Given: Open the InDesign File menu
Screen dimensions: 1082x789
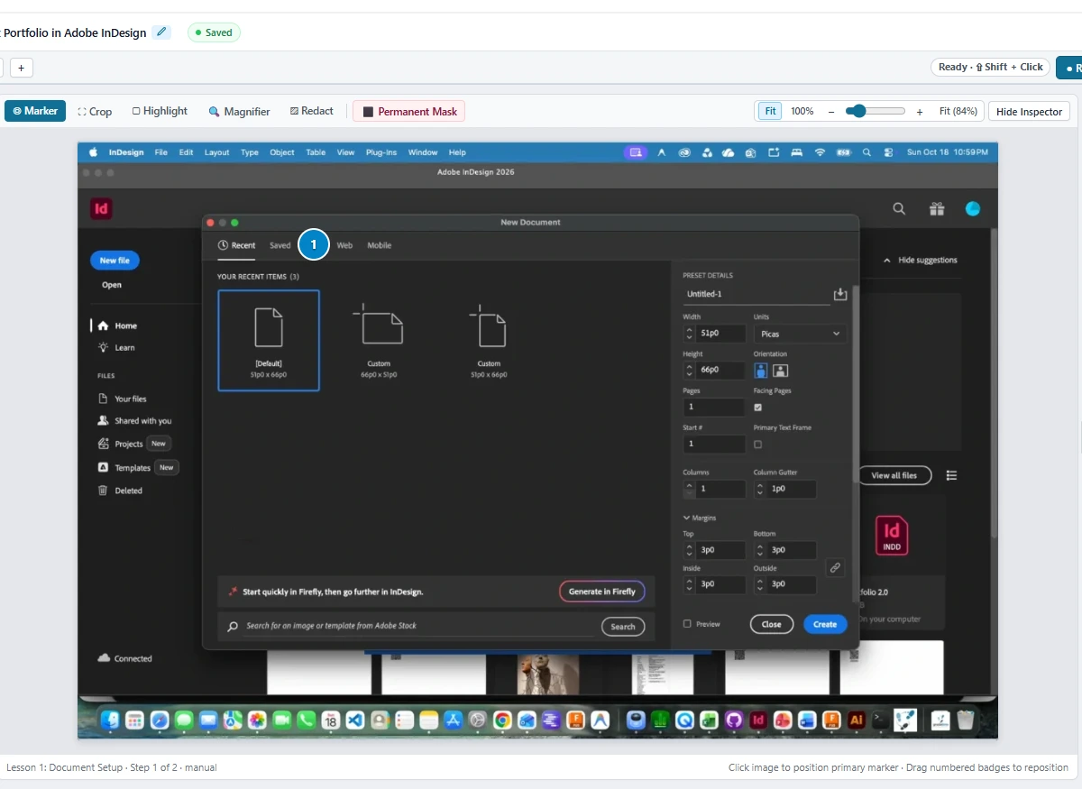Looking at the screenshot, I should (x=160, y=152).
